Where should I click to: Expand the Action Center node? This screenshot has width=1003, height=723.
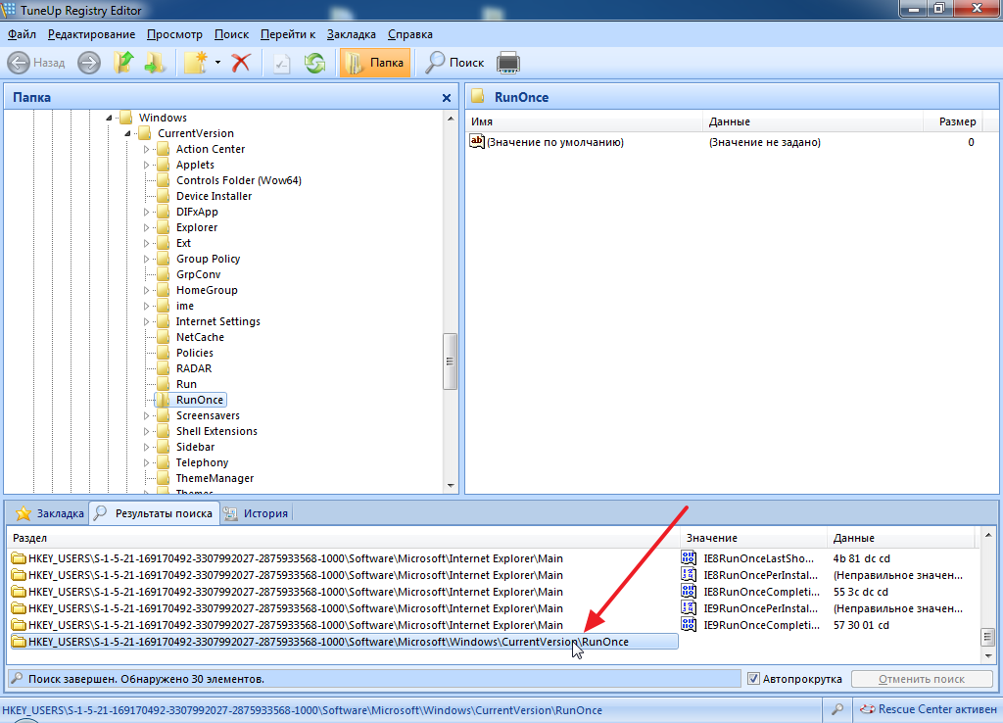pos(147,149)
